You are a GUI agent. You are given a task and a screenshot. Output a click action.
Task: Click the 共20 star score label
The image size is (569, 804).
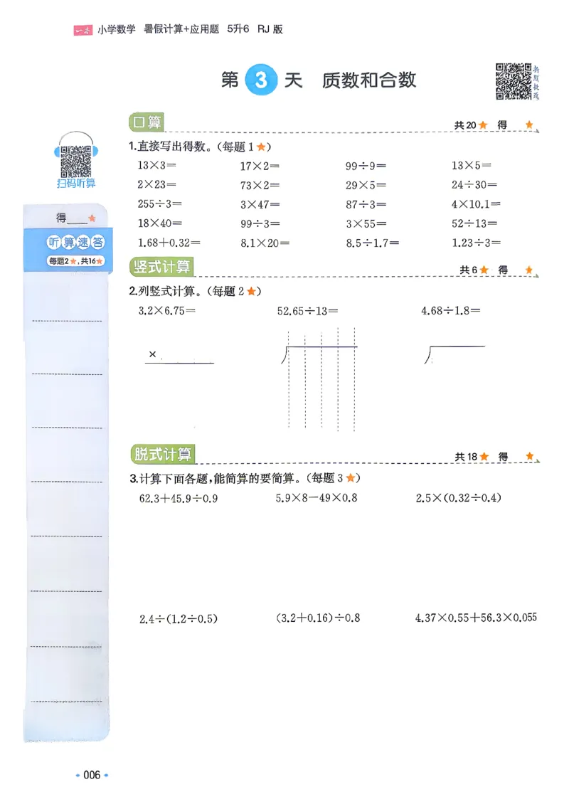[x=471, y=125]
